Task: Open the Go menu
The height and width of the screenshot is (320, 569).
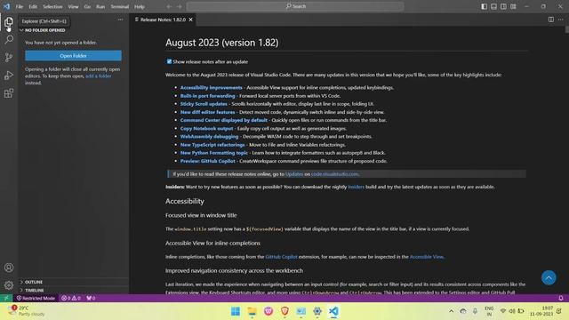Action: tap(87, 6)
